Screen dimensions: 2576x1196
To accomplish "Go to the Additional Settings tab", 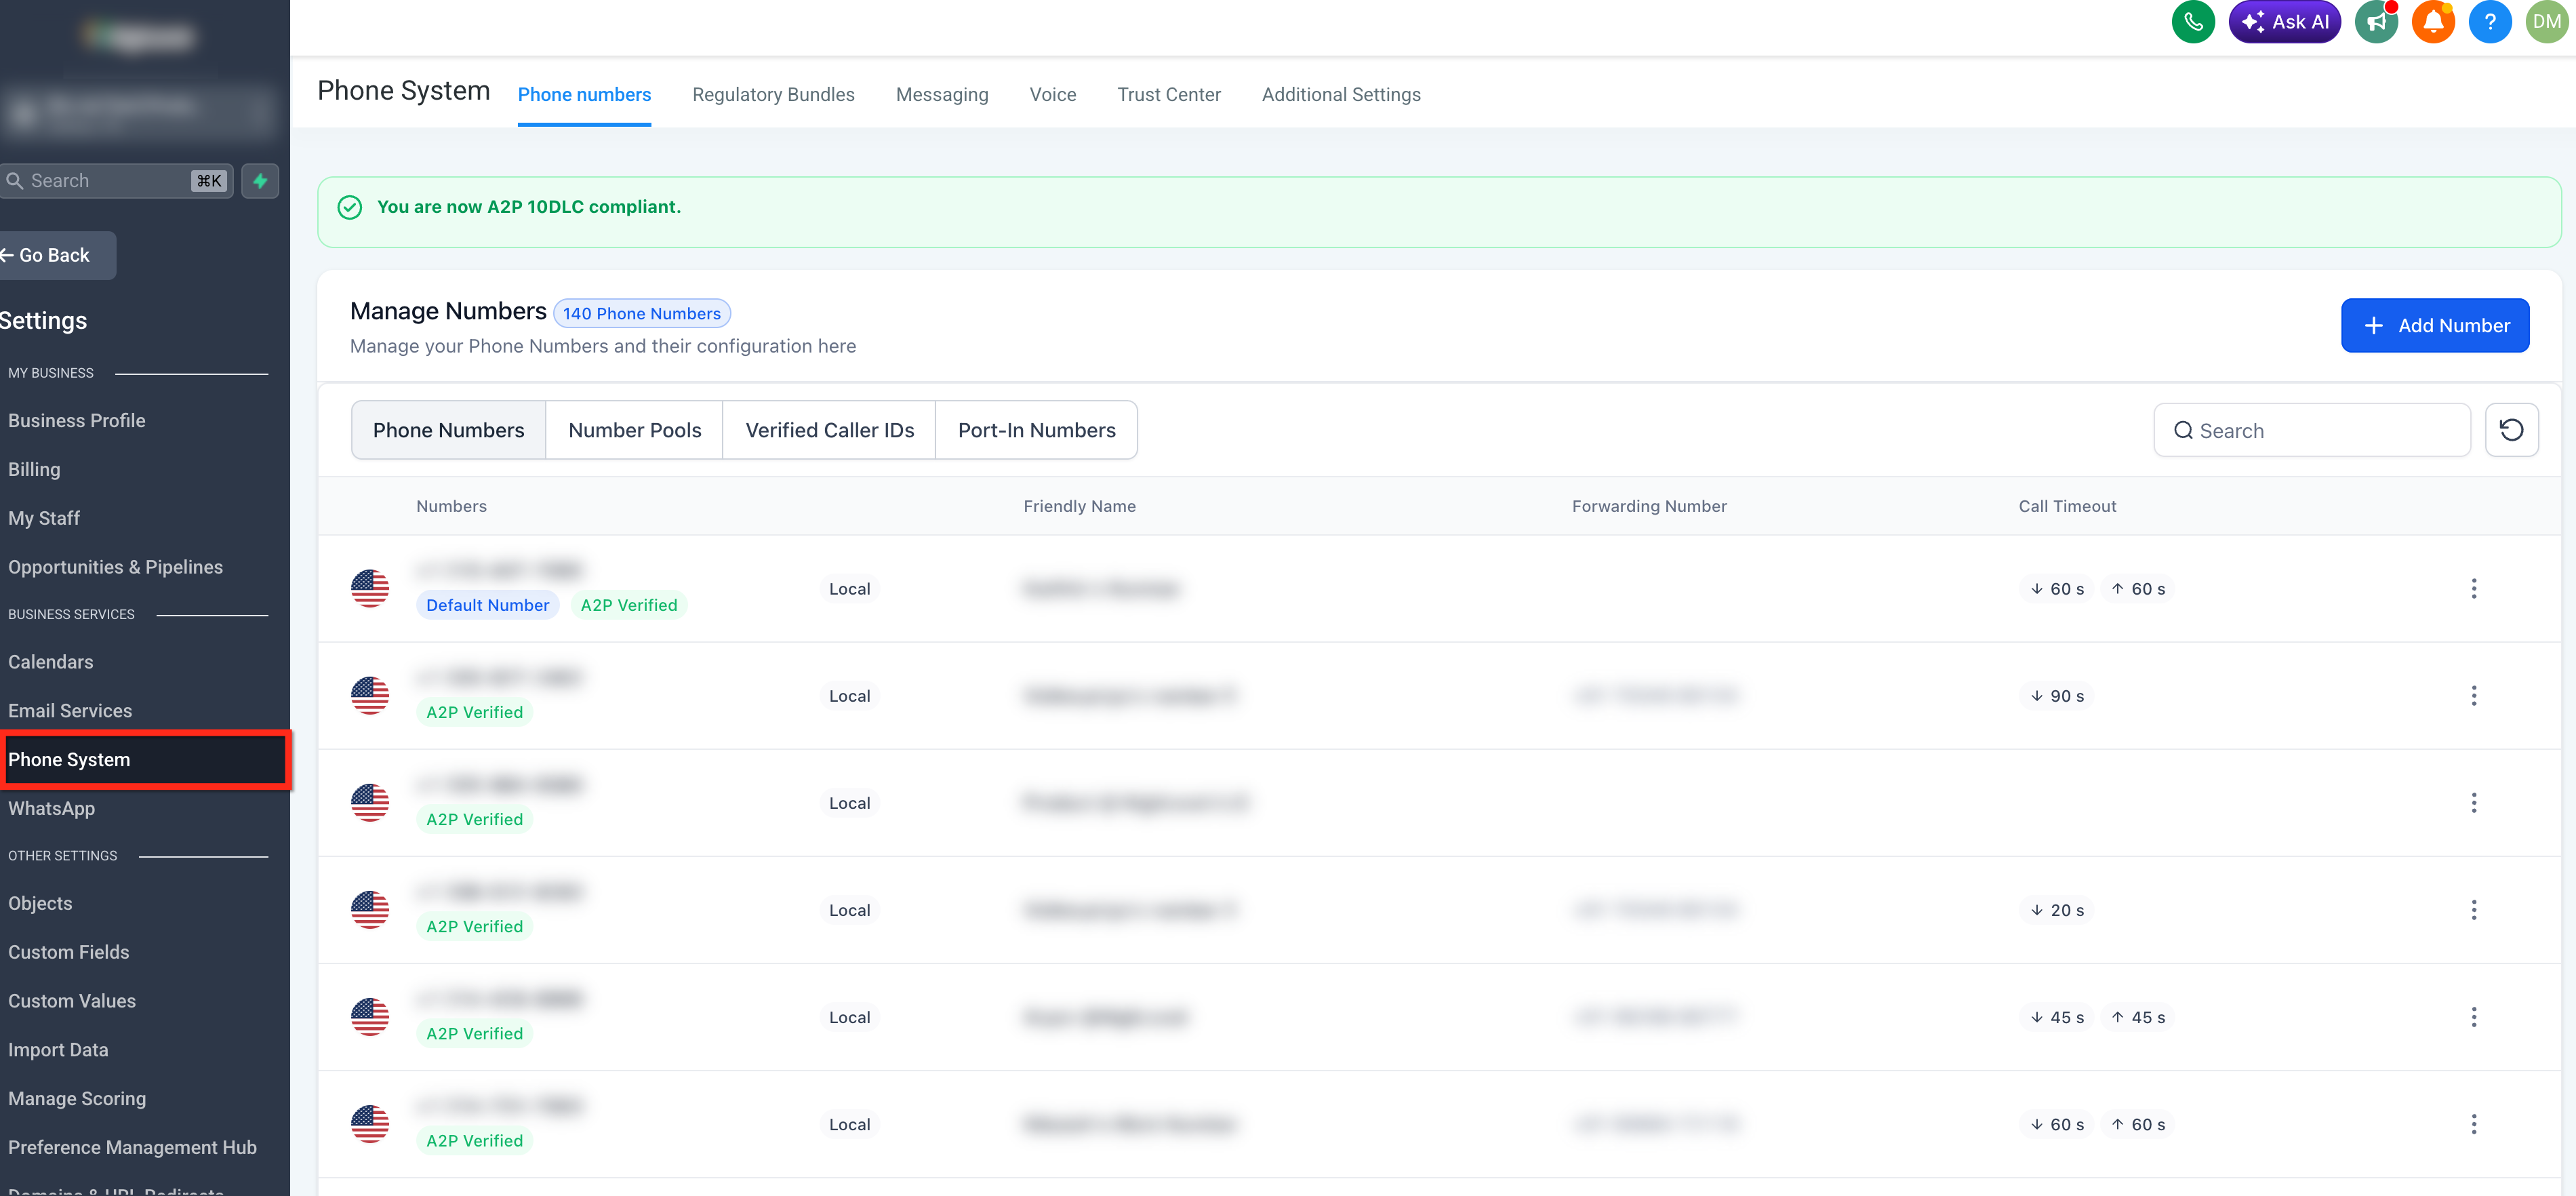I will 1341,94.
